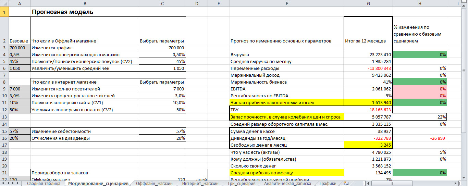Open the Графики sheet tab

[x=328, y=183]
